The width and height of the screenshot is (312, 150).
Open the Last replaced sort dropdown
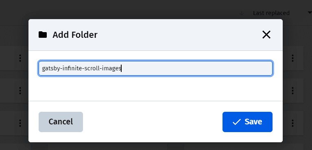(x=271, y=13)
